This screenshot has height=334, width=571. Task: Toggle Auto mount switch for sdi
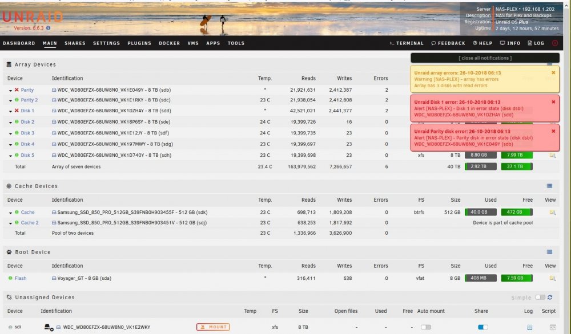click(426, 327)
